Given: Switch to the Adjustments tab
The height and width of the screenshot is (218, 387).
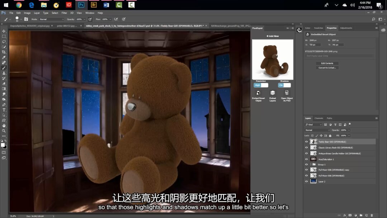Looking at the screenshot, I should pos(346,28).
